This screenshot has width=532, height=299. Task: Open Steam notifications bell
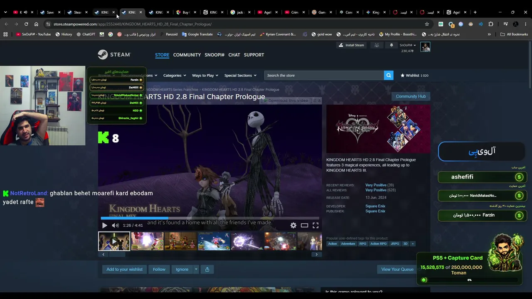pyautogui.click(x=391, y=45)
